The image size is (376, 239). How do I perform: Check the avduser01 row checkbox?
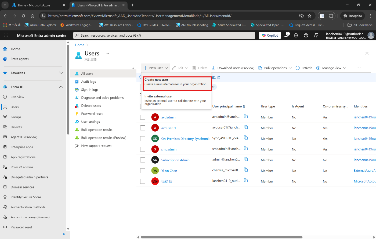click(x=143, y=128)
